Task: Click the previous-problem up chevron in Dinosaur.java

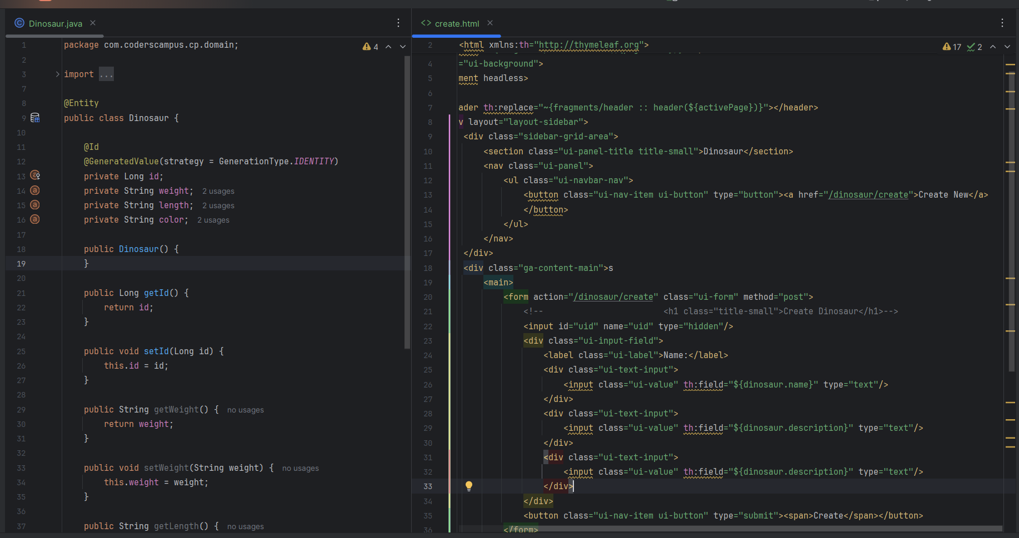Action: coord(389,47)
